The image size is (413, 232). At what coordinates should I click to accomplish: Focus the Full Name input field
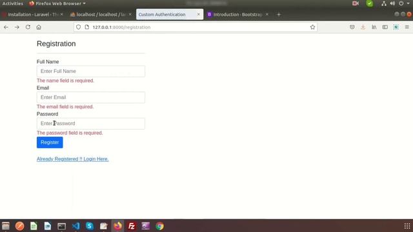click(x=91, y=72)
